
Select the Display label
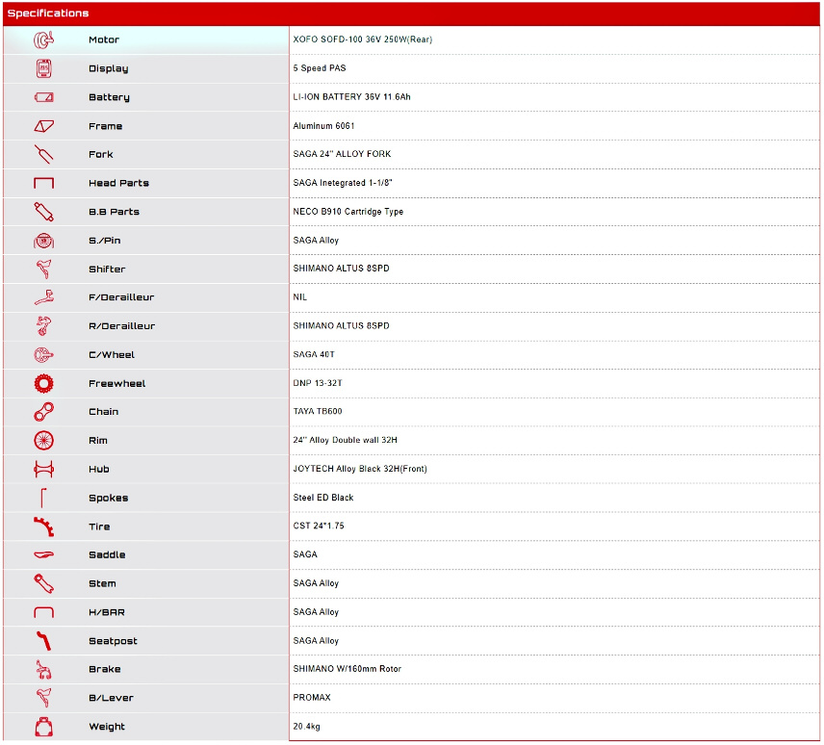click(x=108, y=69)
